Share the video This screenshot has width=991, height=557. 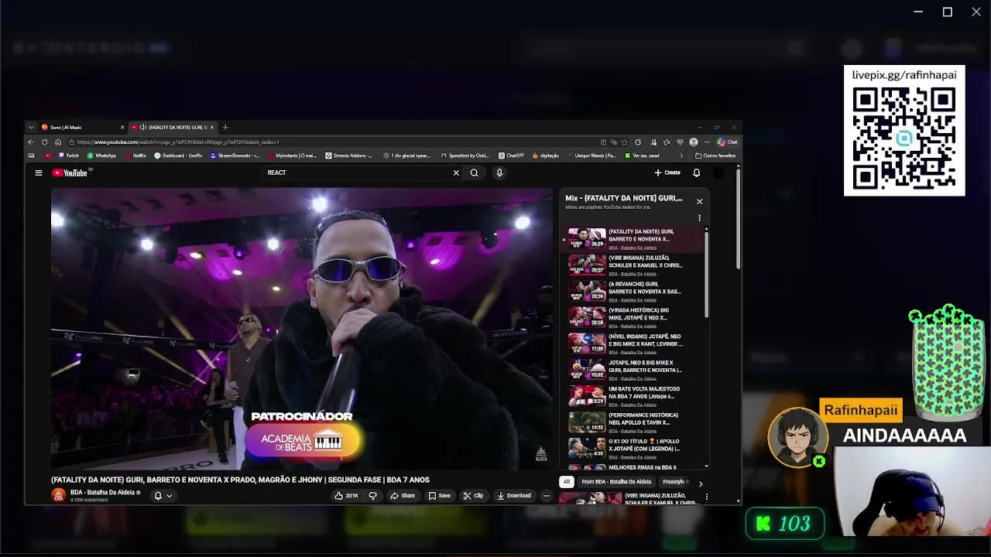point(403,495)
